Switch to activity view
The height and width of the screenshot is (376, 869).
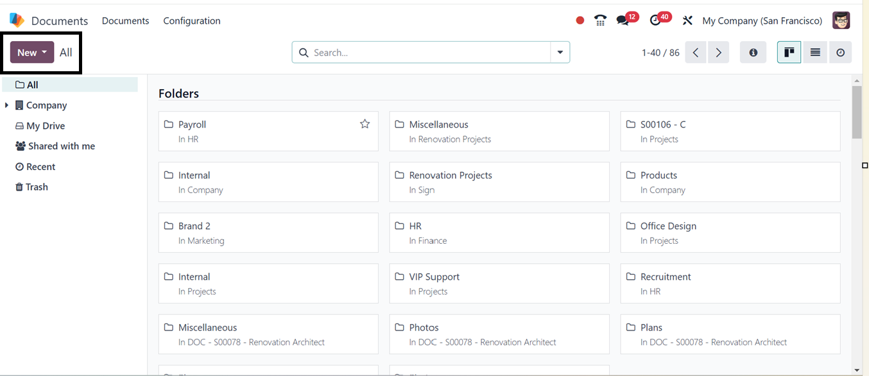click(840, 53)
